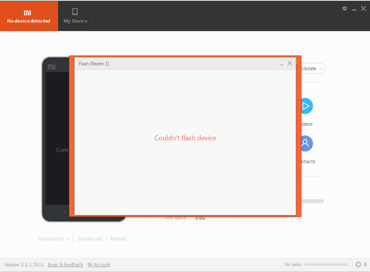Viewport: 370px width, 272px height.
Task: Click the No tasks progress bar
Action: coord(326,264)
